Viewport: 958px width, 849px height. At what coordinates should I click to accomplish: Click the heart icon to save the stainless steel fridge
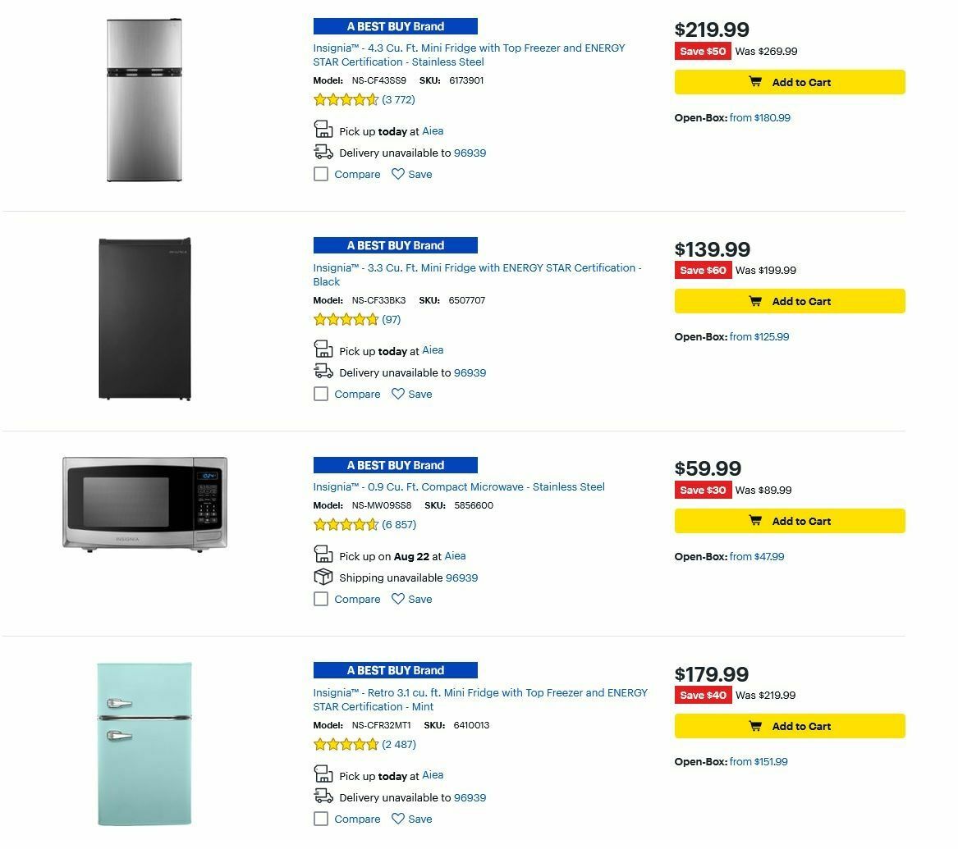pos(398,174)
